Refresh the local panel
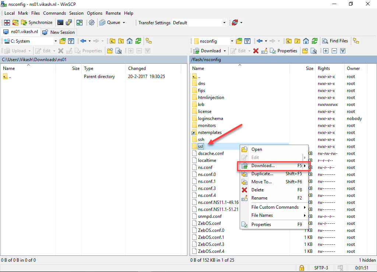The height and width of the screenshot is (272, 377). [x=138, y=41]
